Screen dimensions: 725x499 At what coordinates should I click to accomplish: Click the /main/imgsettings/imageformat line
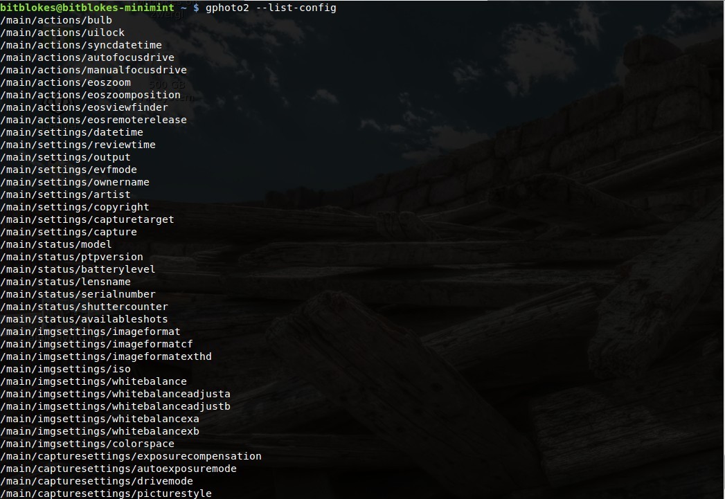coord(91,332)
